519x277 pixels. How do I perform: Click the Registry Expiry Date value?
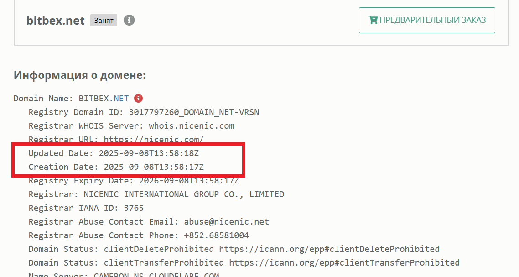tap(189, 181)
